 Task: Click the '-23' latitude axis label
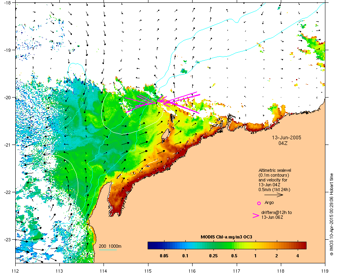[7, 239]
